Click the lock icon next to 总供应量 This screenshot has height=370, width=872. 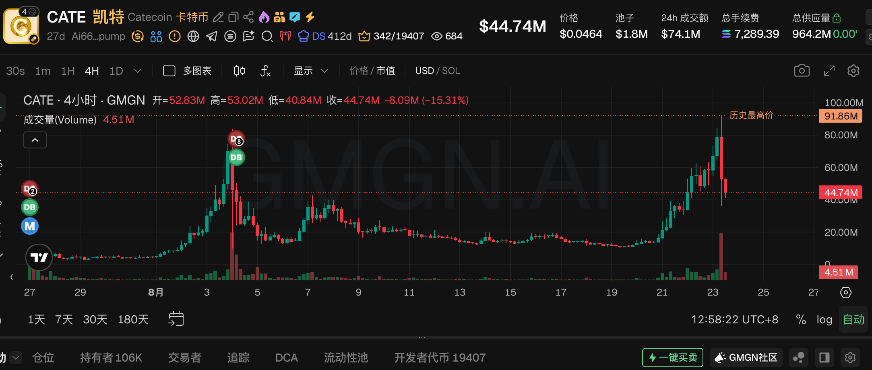point(837,18)
